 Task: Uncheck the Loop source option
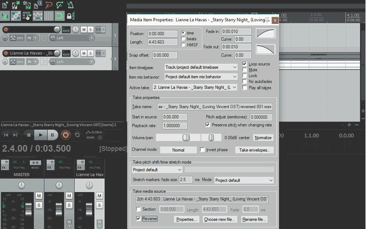coord(245,64)
